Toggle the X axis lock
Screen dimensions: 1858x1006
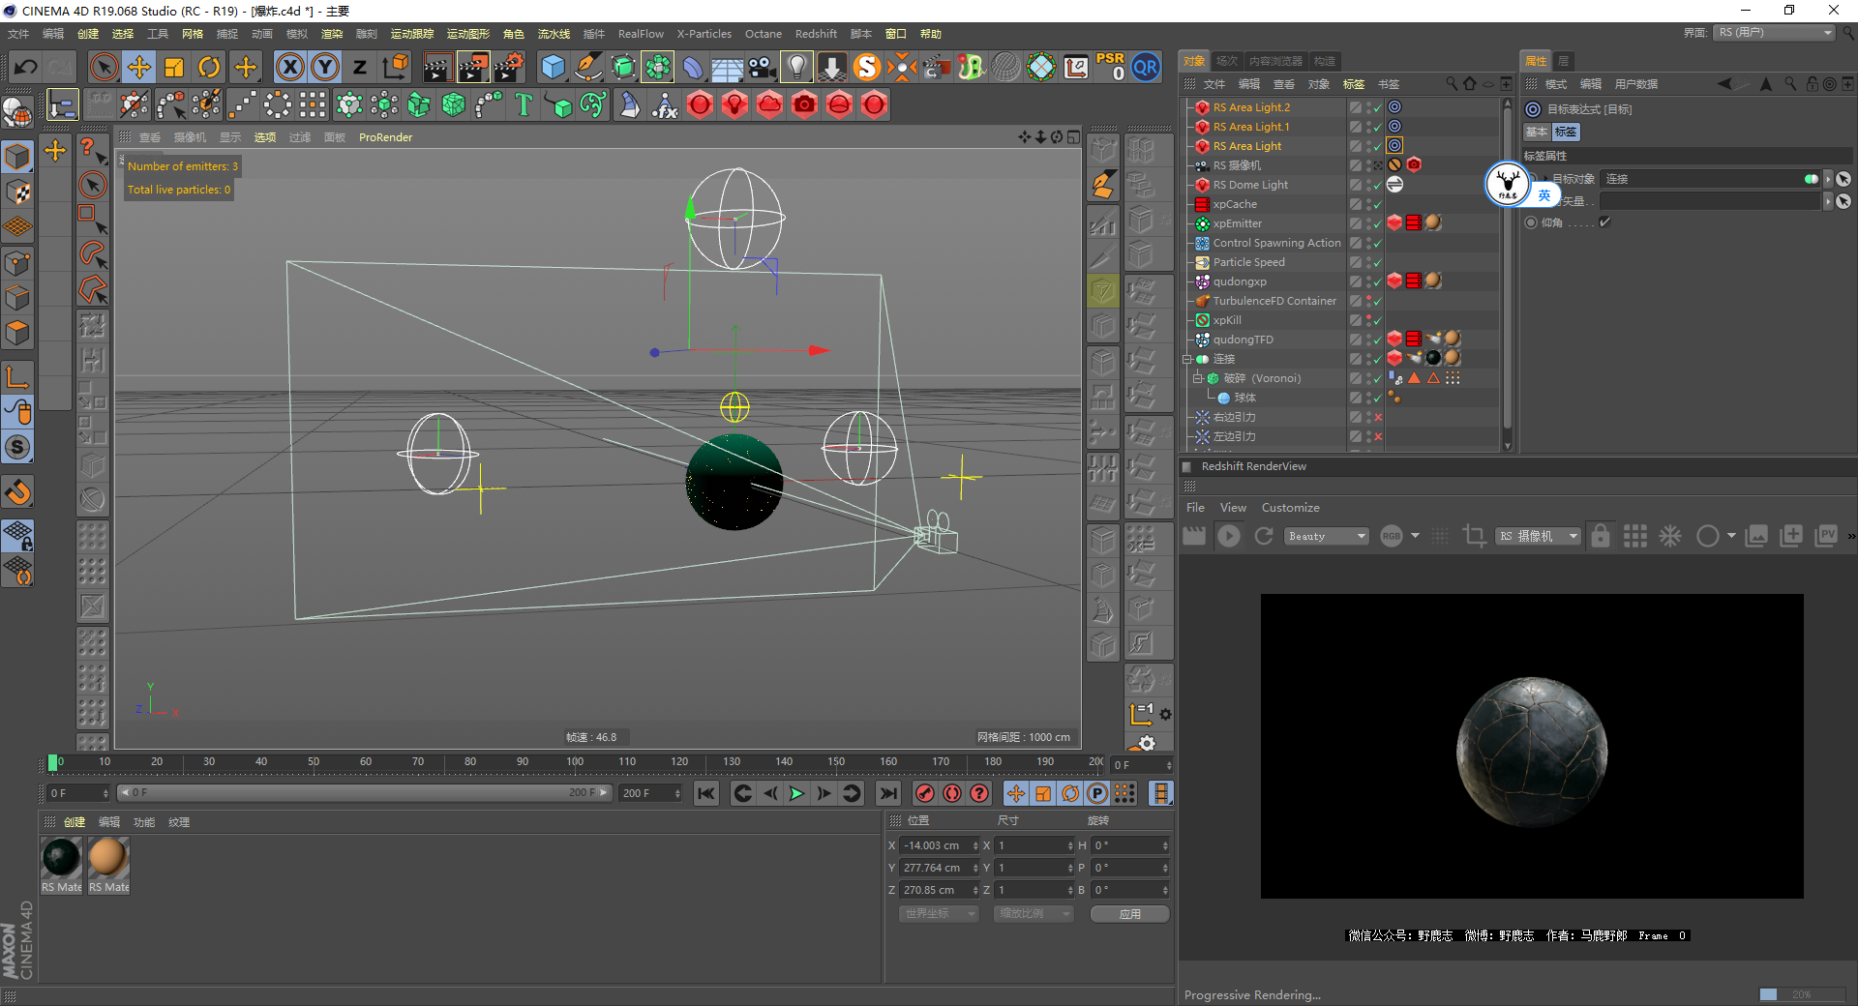tap(289, 67)
